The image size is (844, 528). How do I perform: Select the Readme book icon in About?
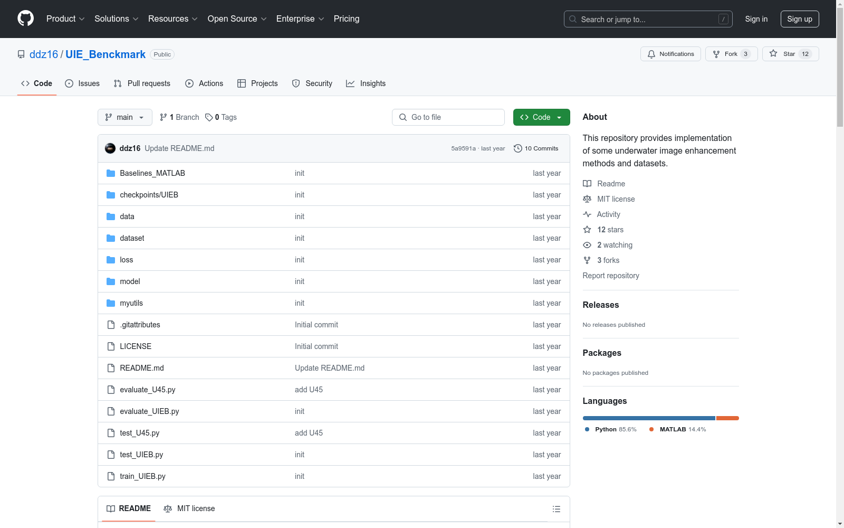pyautogui.click(x=587, y=184)
